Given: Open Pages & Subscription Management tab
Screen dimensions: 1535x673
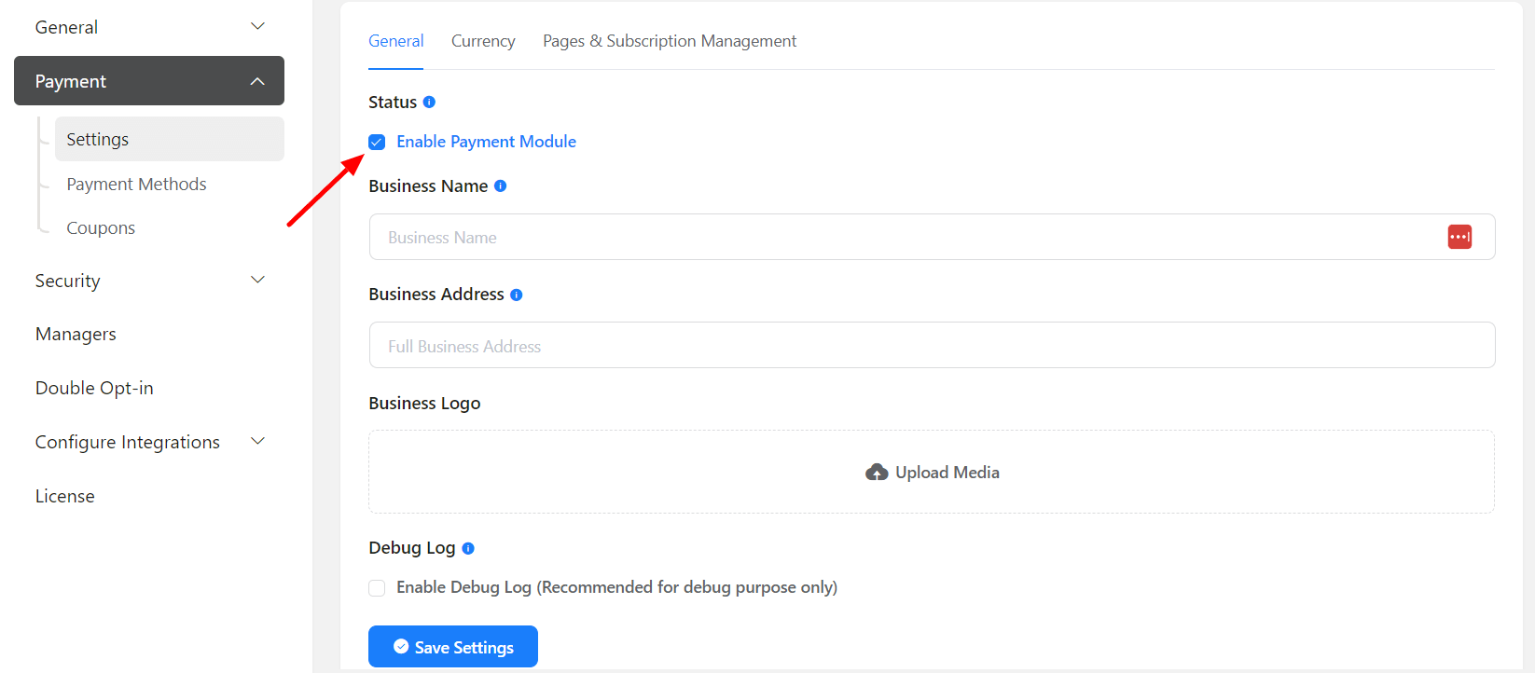Looking at the screenshot, I should [x=669, y=41].
